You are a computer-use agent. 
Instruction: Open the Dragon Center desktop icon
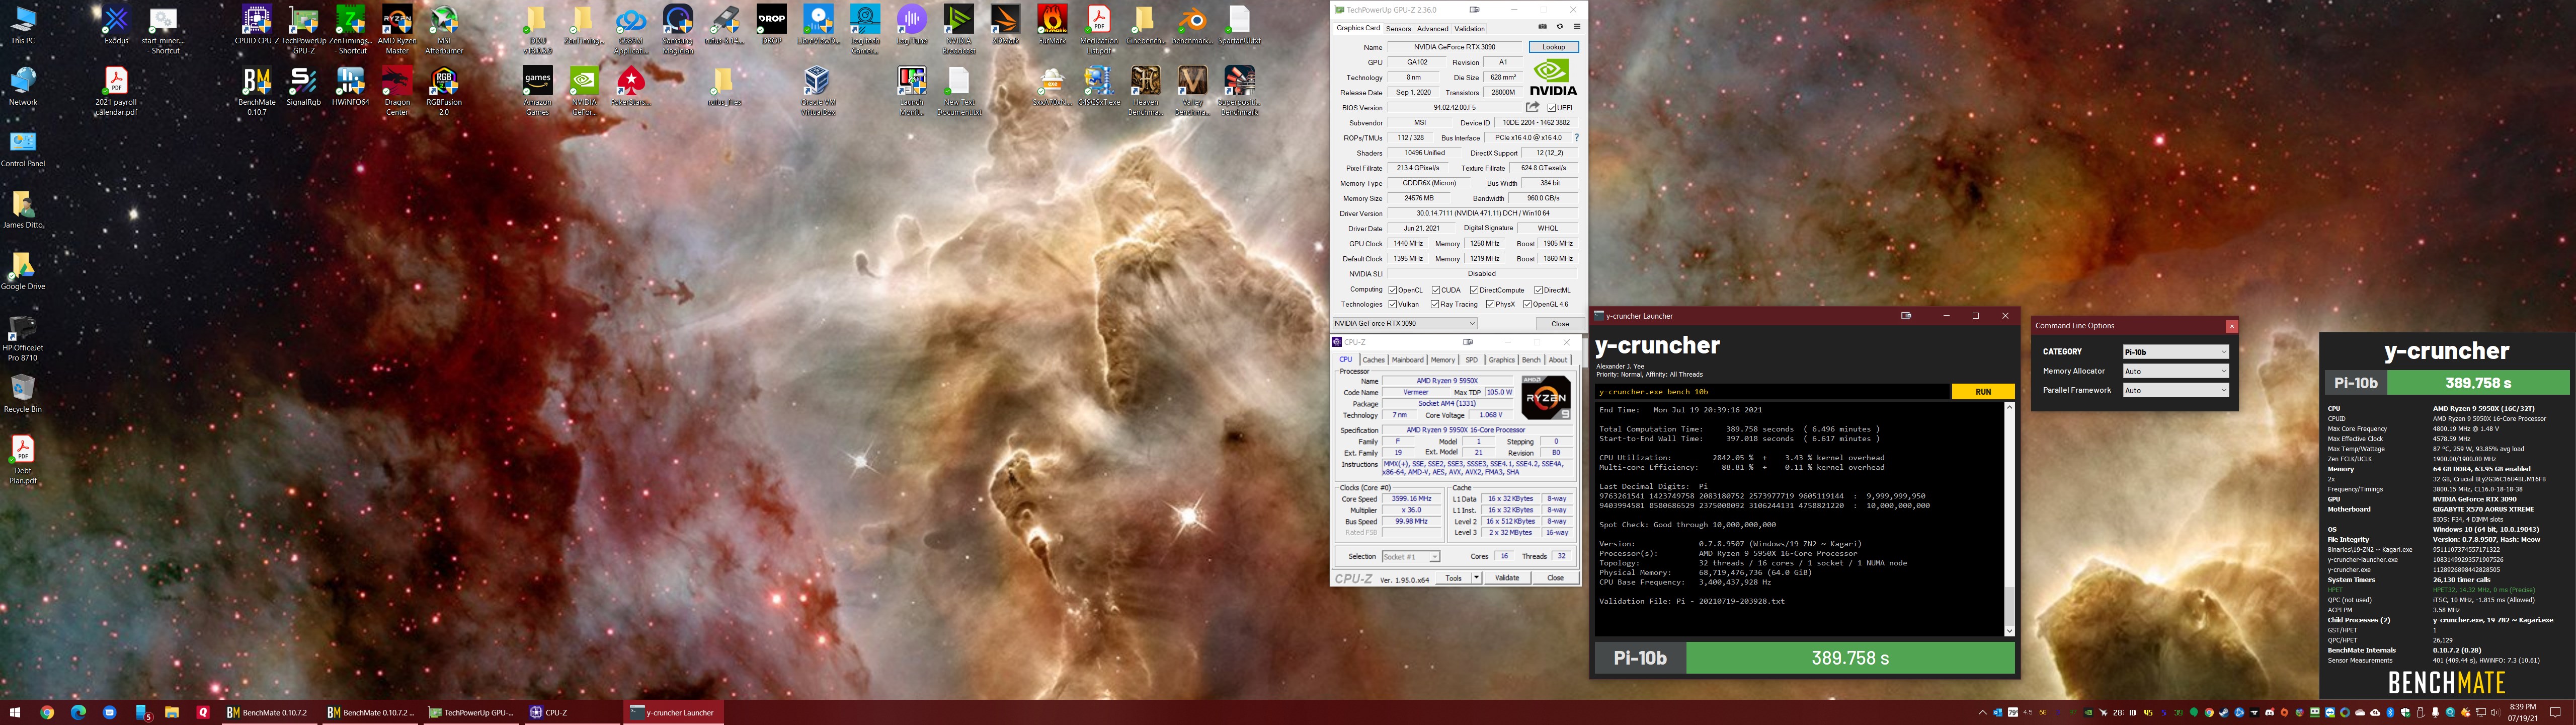pyautogui.click(x=397, y=91)
